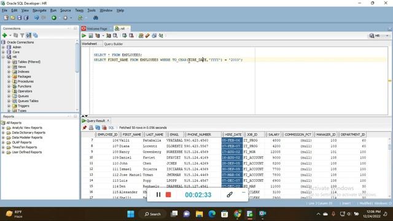Expand the Data Dictionary Reports folder
The image size is (393, 221).
(x=3, y=133)
